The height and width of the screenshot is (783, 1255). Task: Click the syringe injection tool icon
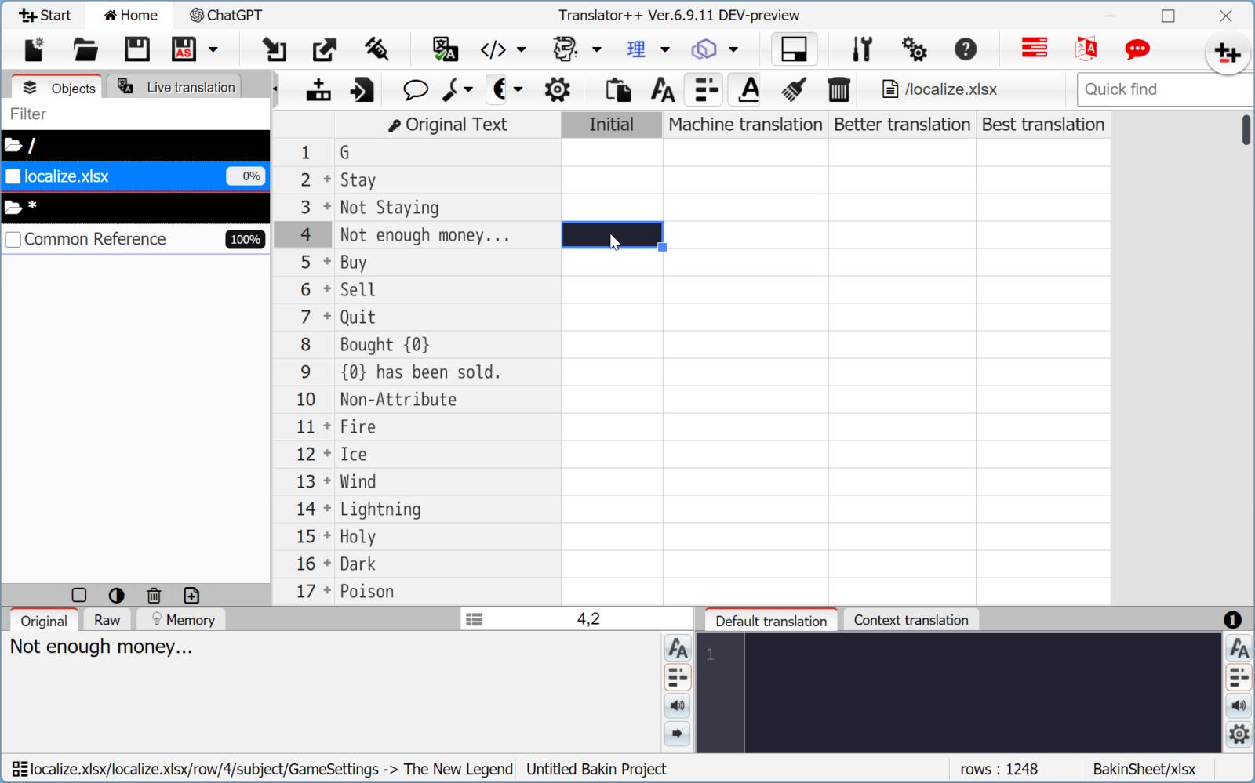pyautogui.click(x=377, y=49)
